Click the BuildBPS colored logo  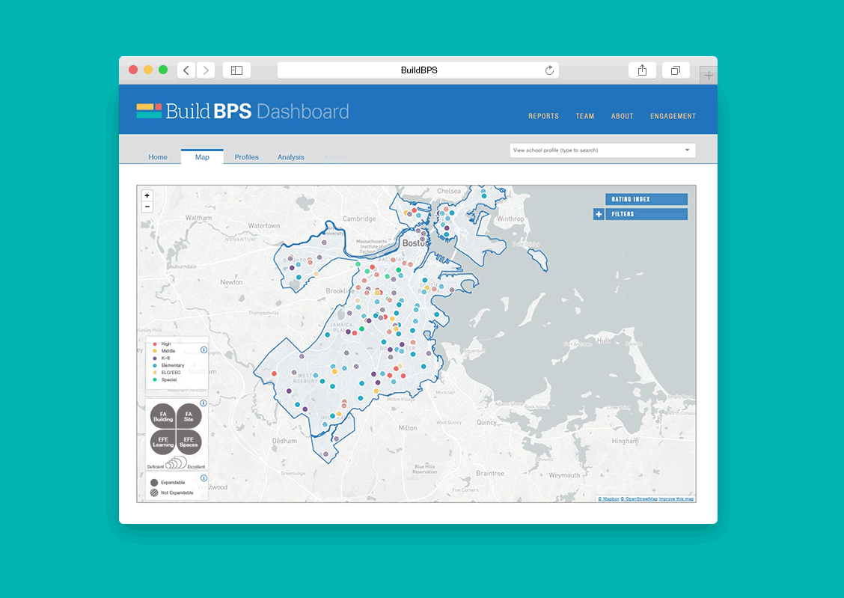pos(149,111)
